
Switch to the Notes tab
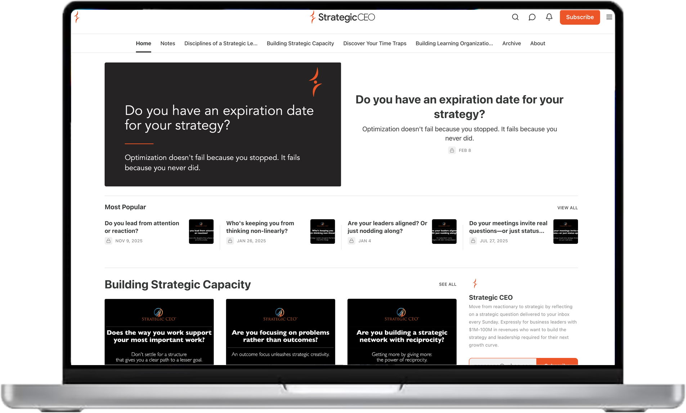point(167,43)
